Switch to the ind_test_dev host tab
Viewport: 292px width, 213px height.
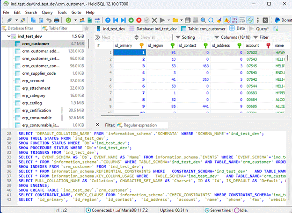tap(111, 29)
